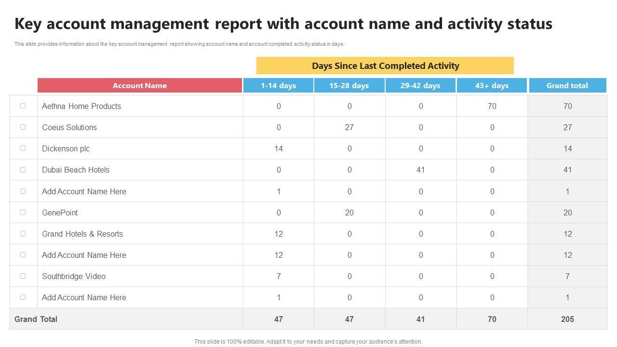Choose the 43+ days column header
617x347 pixels.
pos(492,86)
